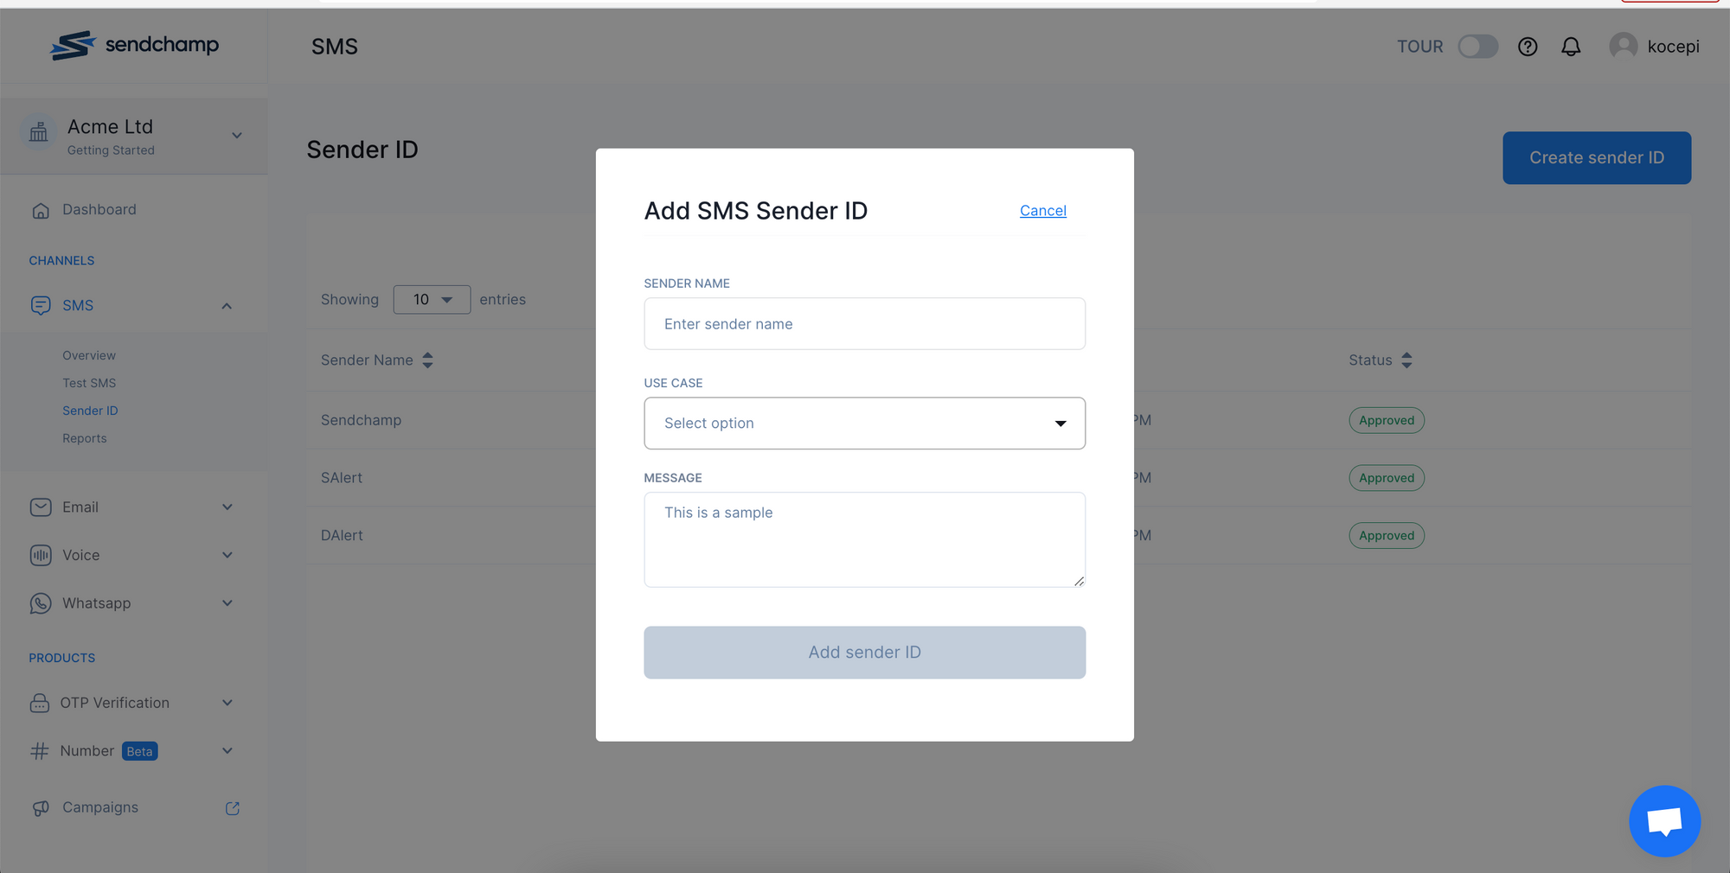Screen dimensions: 1730x873
Task: Open the Dashboard from the sidebar
Action: click(x=99, y=209)
